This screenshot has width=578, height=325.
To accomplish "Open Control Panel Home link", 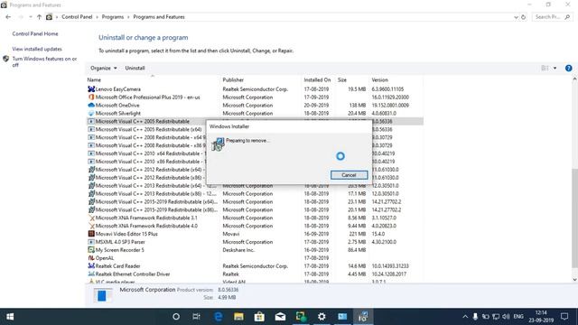I will click(x=35, y=34).
